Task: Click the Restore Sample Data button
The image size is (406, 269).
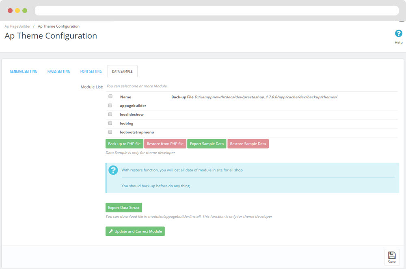Action: pyautogui.click(x=248, y=144)
